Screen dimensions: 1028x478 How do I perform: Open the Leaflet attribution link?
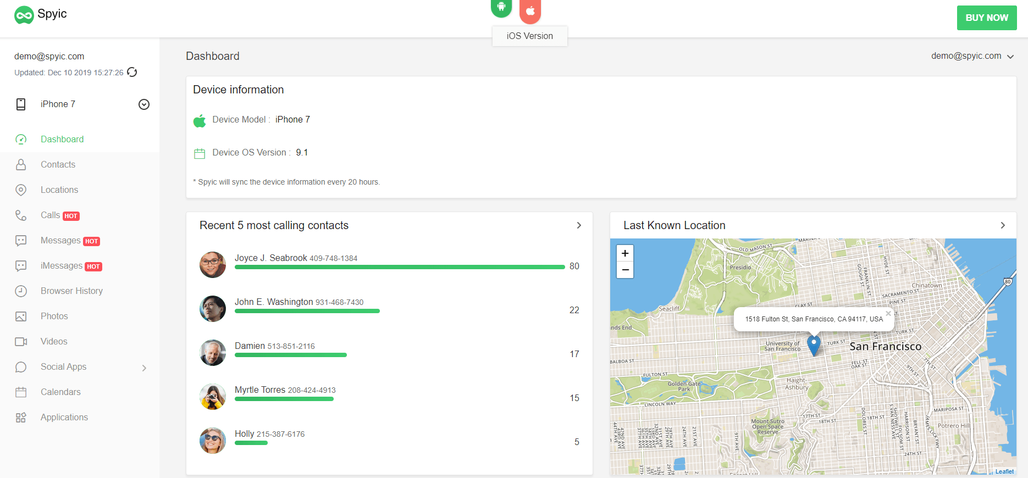tap(1004, 471)
